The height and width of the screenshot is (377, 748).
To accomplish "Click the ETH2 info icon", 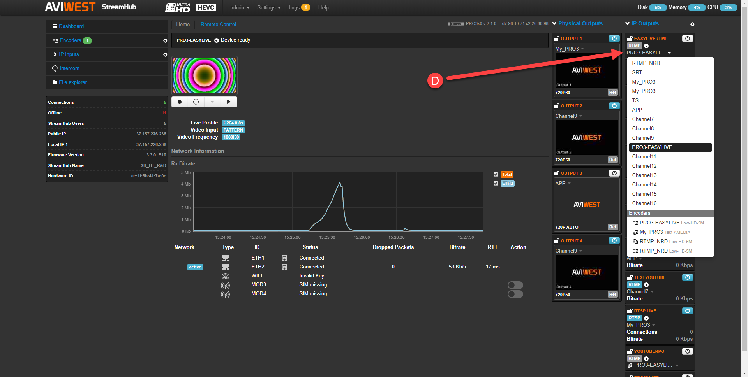I will tap(284, 267).
